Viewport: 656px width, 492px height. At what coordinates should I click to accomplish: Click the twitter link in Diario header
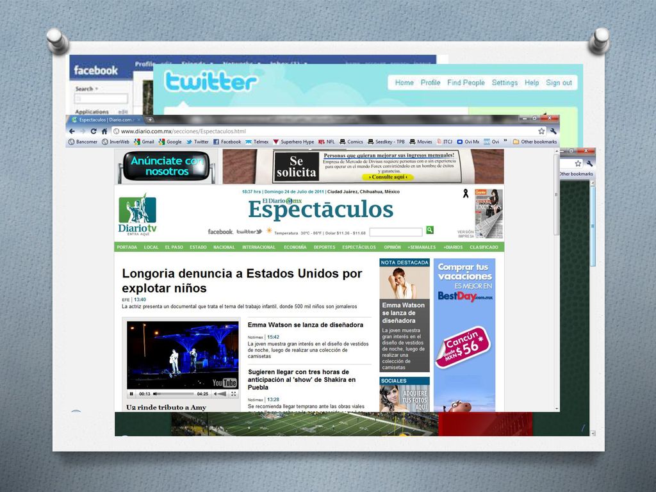249,231
